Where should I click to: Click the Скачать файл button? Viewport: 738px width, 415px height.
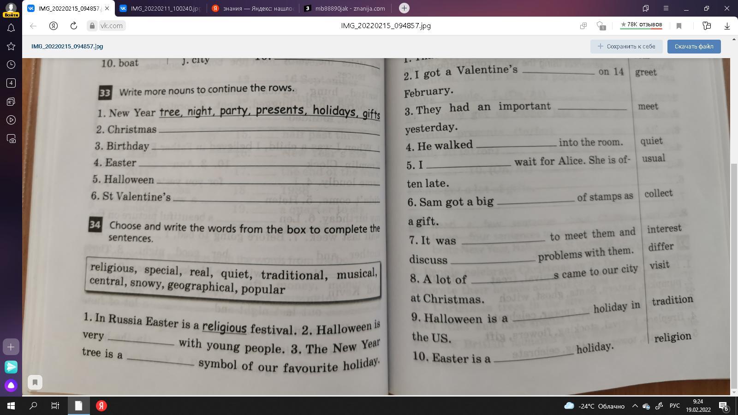[x=694, y=46]
